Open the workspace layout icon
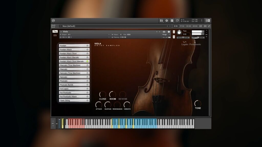Screen dimensions: 262x147 (172, 20)
